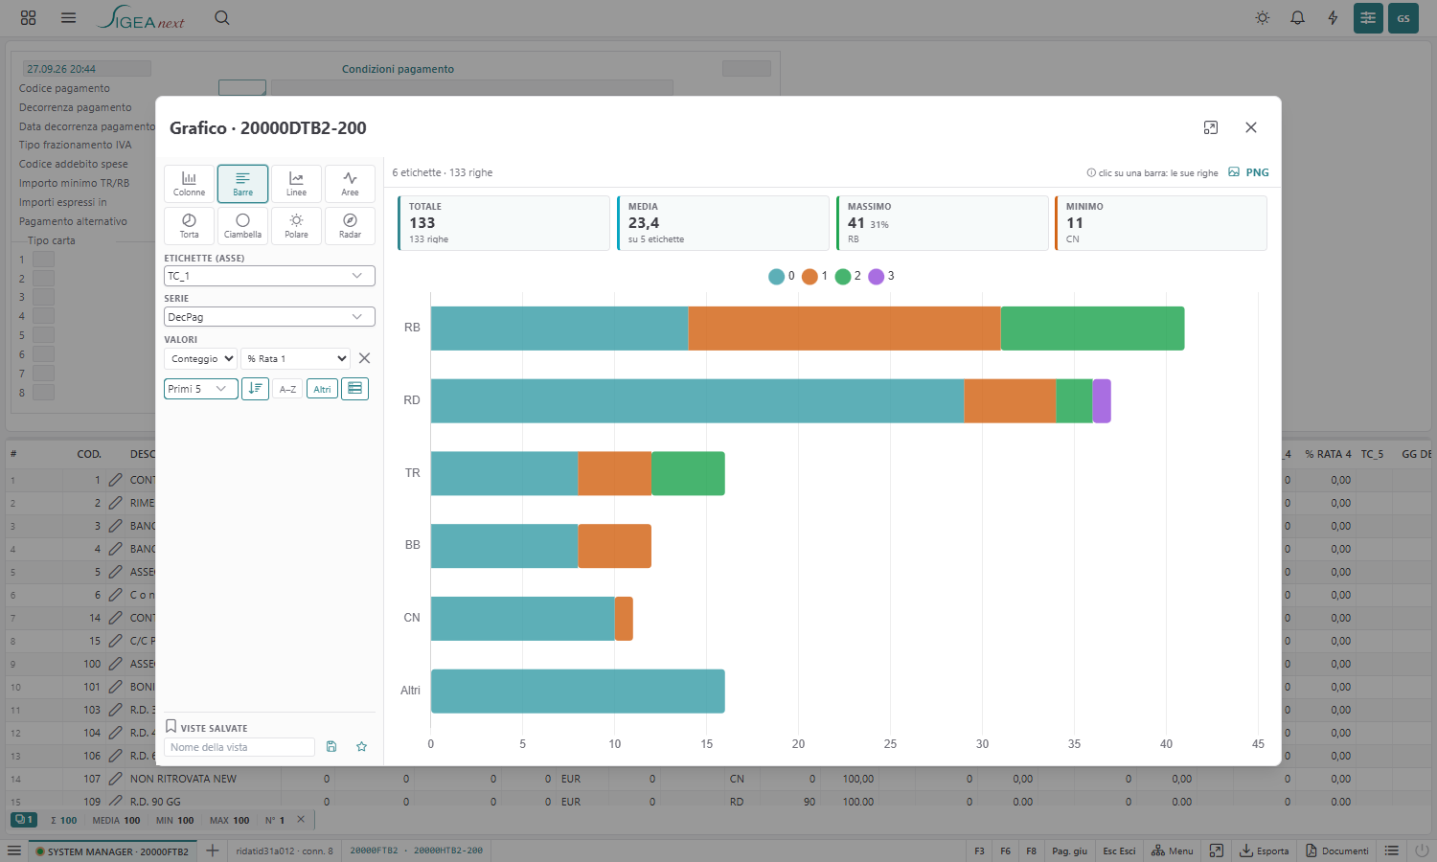Screen dimensions: 1437x862
Task: Open the app grid launcher icon
Action: click(x=28, y=17)
